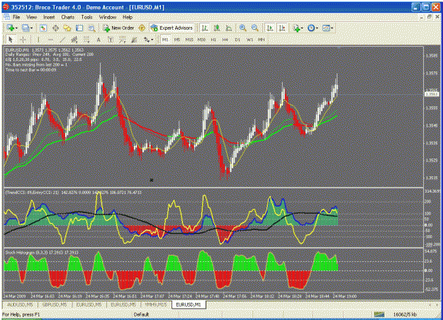Show the Navigator panel (folder with star)

coord(67,28)
